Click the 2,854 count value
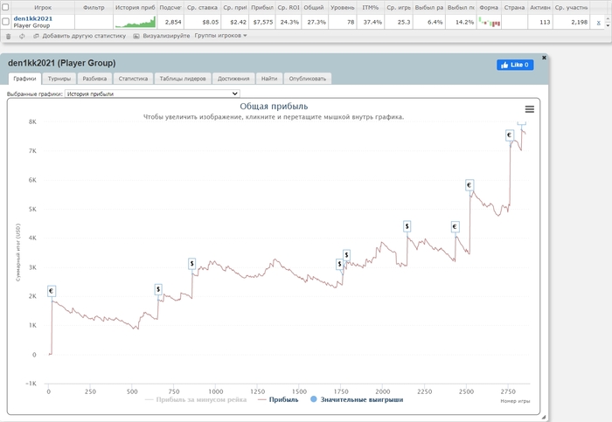 pos(173,22)
